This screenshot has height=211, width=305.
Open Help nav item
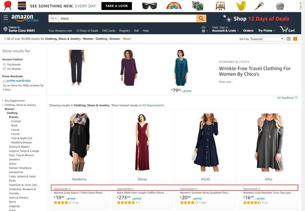[146, 31]
